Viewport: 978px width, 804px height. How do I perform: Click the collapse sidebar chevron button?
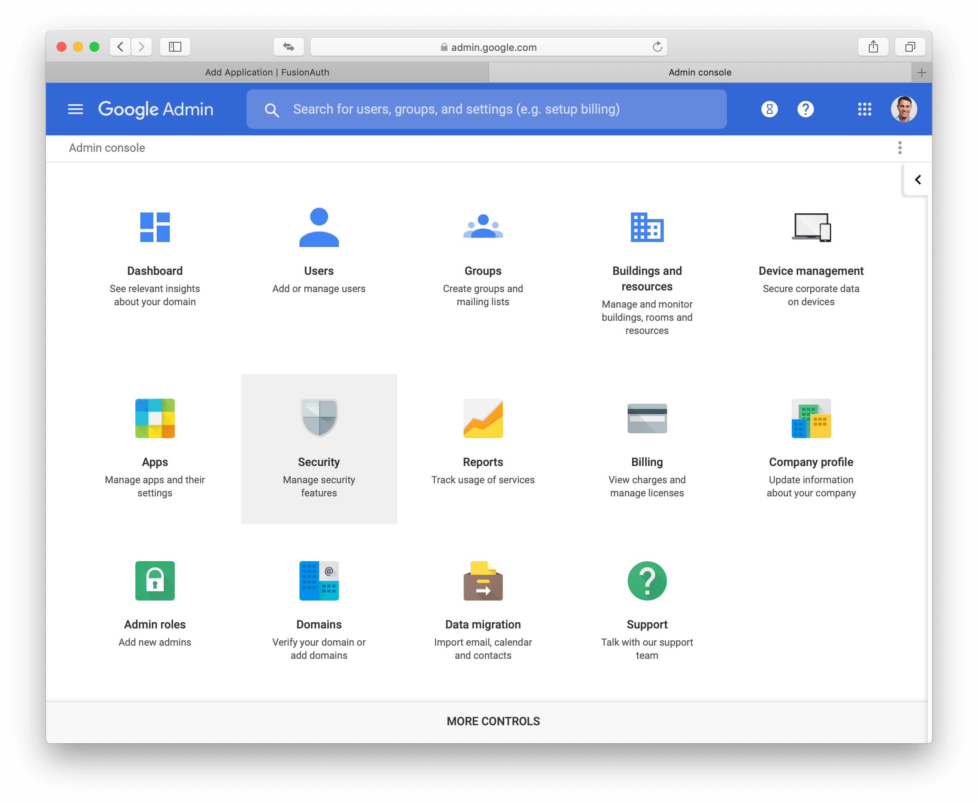(x=916, y=180)
